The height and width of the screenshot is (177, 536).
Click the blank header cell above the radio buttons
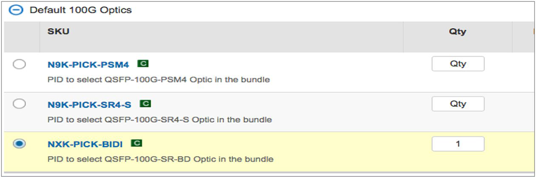coord(22,37)
